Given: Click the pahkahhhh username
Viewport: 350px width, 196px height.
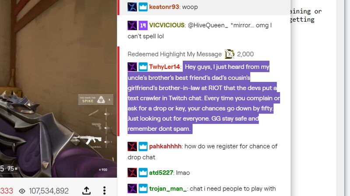Looking at the screenshot, I should tap(165, 146).
